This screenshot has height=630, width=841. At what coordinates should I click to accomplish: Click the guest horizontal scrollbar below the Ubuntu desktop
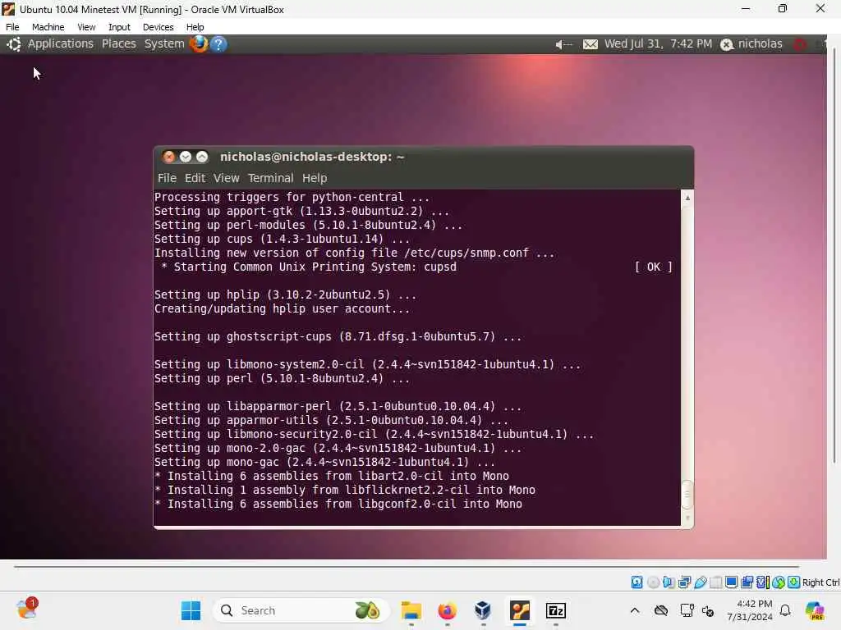click(407, 566)
